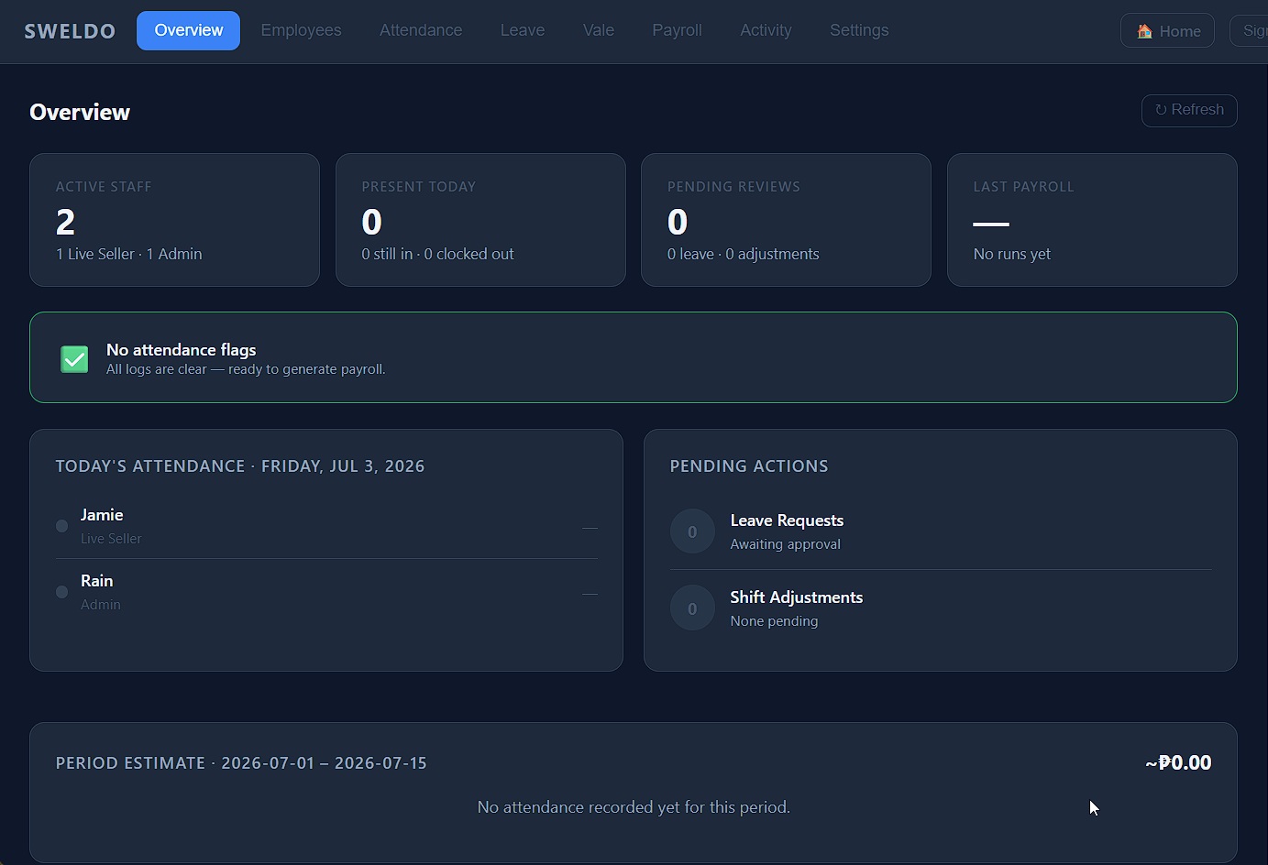Click "0 leave · 0 adjustments" text

744,254
